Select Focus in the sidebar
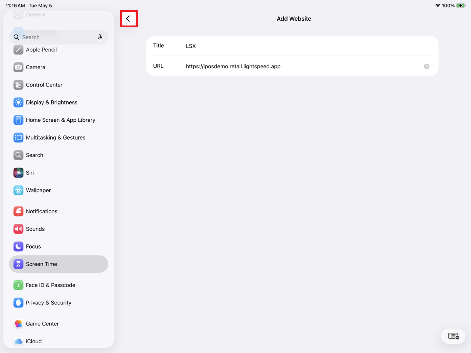Screen dimensions: 471x353 (x=59, y=246)
